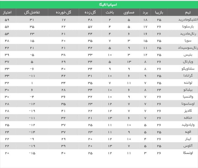The image size is (198, 168).
Task: Sort by the تفاضل گل header
Action: point(32,13)
